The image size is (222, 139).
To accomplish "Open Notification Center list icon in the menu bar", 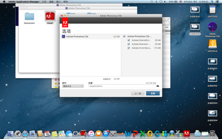I will click(217, 2).
